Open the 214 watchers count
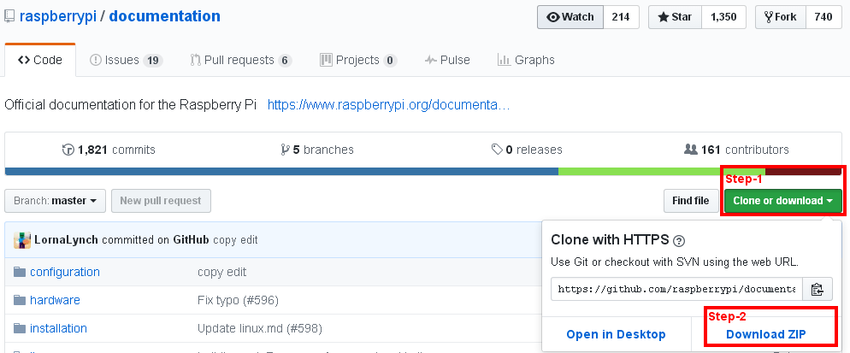Screen dimensions: 850x353 pos(621,17)
